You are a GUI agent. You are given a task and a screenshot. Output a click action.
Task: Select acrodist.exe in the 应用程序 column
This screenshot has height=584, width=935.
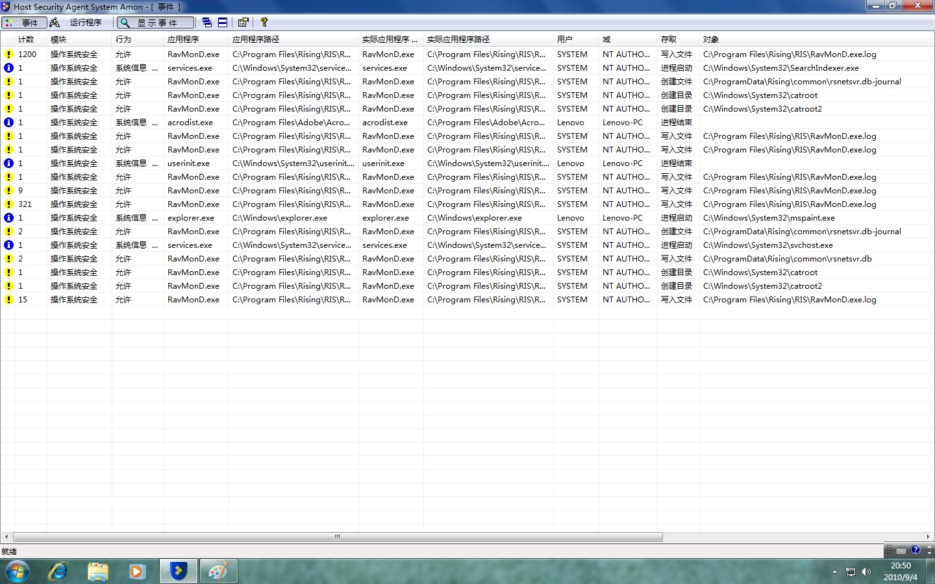pyautogui.click(x=190, y=123)
